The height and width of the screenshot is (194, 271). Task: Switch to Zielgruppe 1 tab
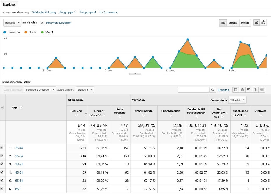(x=67, y=12)
